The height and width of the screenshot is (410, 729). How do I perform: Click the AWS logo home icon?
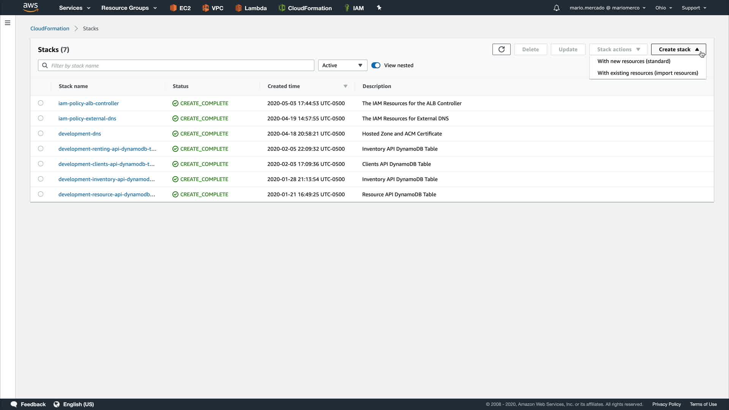pos(30,7)
